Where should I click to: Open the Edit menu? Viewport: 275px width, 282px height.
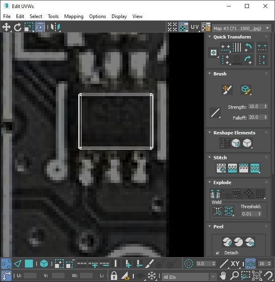pyautogui.click(x=20, y=16)
